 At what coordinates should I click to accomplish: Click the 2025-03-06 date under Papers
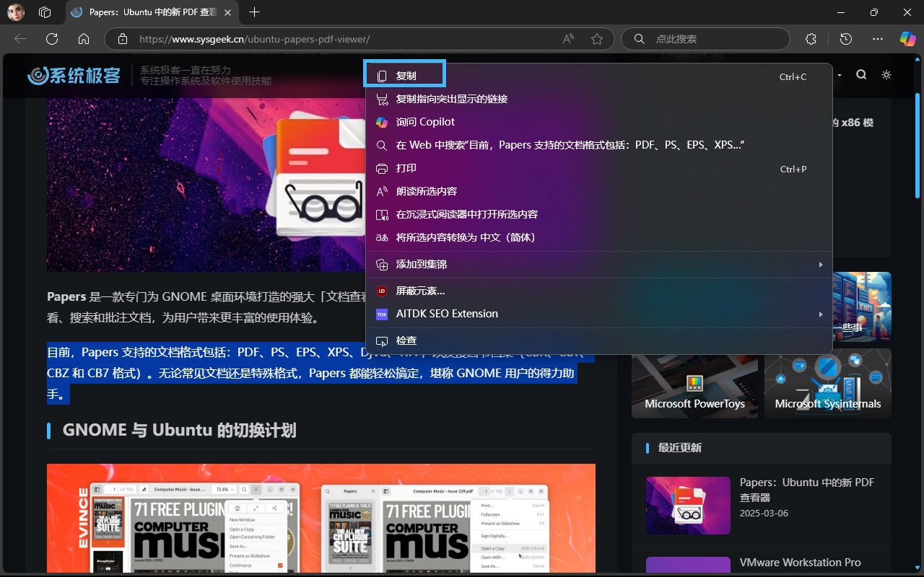tap(764, 514)
